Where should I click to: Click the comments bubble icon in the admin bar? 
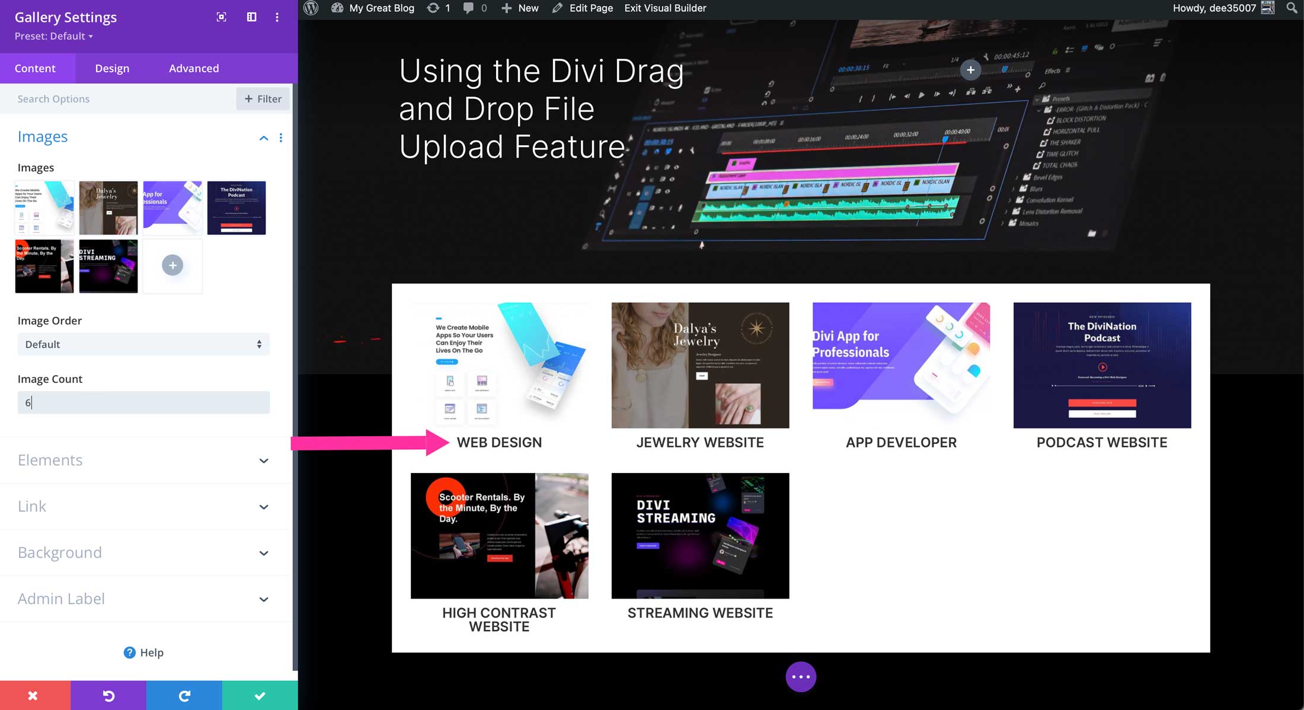coord(469,8)
